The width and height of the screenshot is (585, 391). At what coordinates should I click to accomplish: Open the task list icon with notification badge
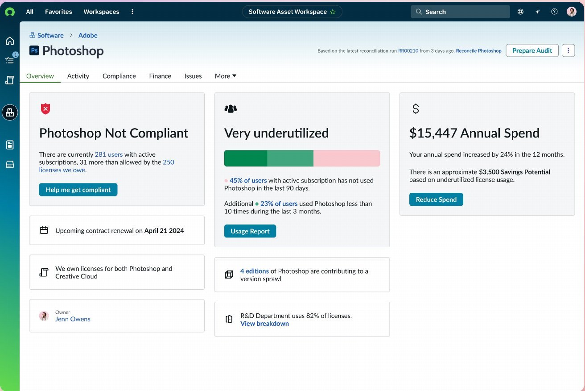click(x=10, y=60)
